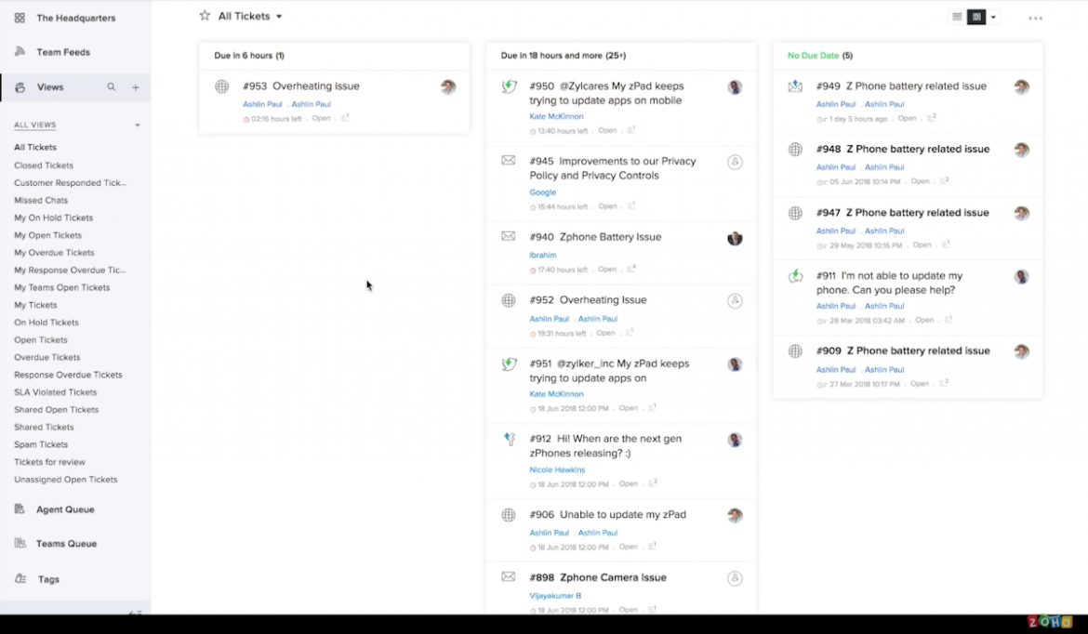Expand the view layout options arrow

point(993,17)
